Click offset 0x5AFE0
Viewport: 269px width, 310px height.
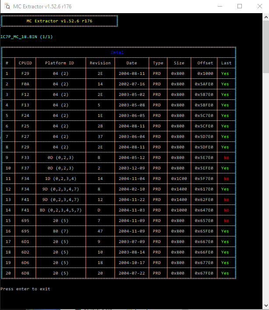tap(204, 84)
